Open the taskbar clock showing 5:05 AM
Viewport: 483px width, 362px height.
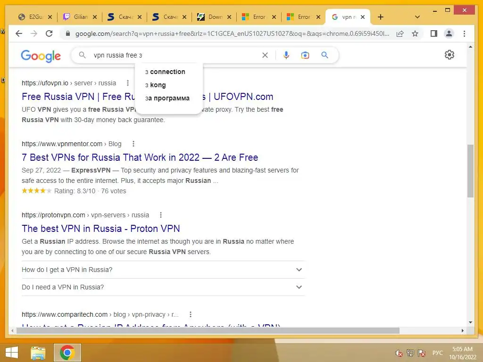click(x=462, y=353)
